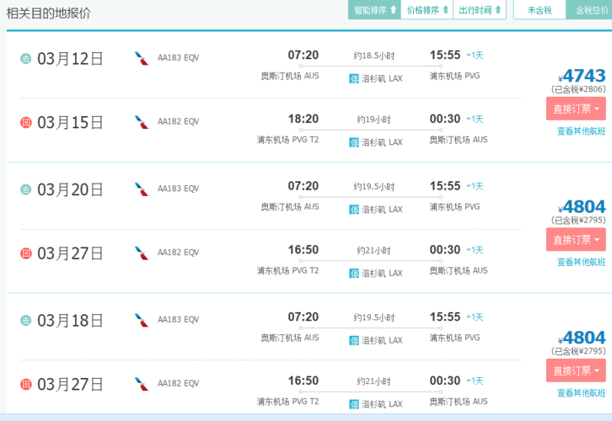The width and height of the screenshot is (612, 421).
Task: View 查看其他航班 for the ¥4743 itinerary
Action: pos(581,131)
